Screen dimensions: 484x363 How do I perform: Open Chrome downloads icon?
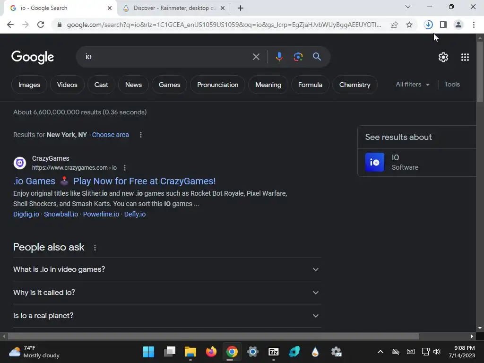(428, 25)
